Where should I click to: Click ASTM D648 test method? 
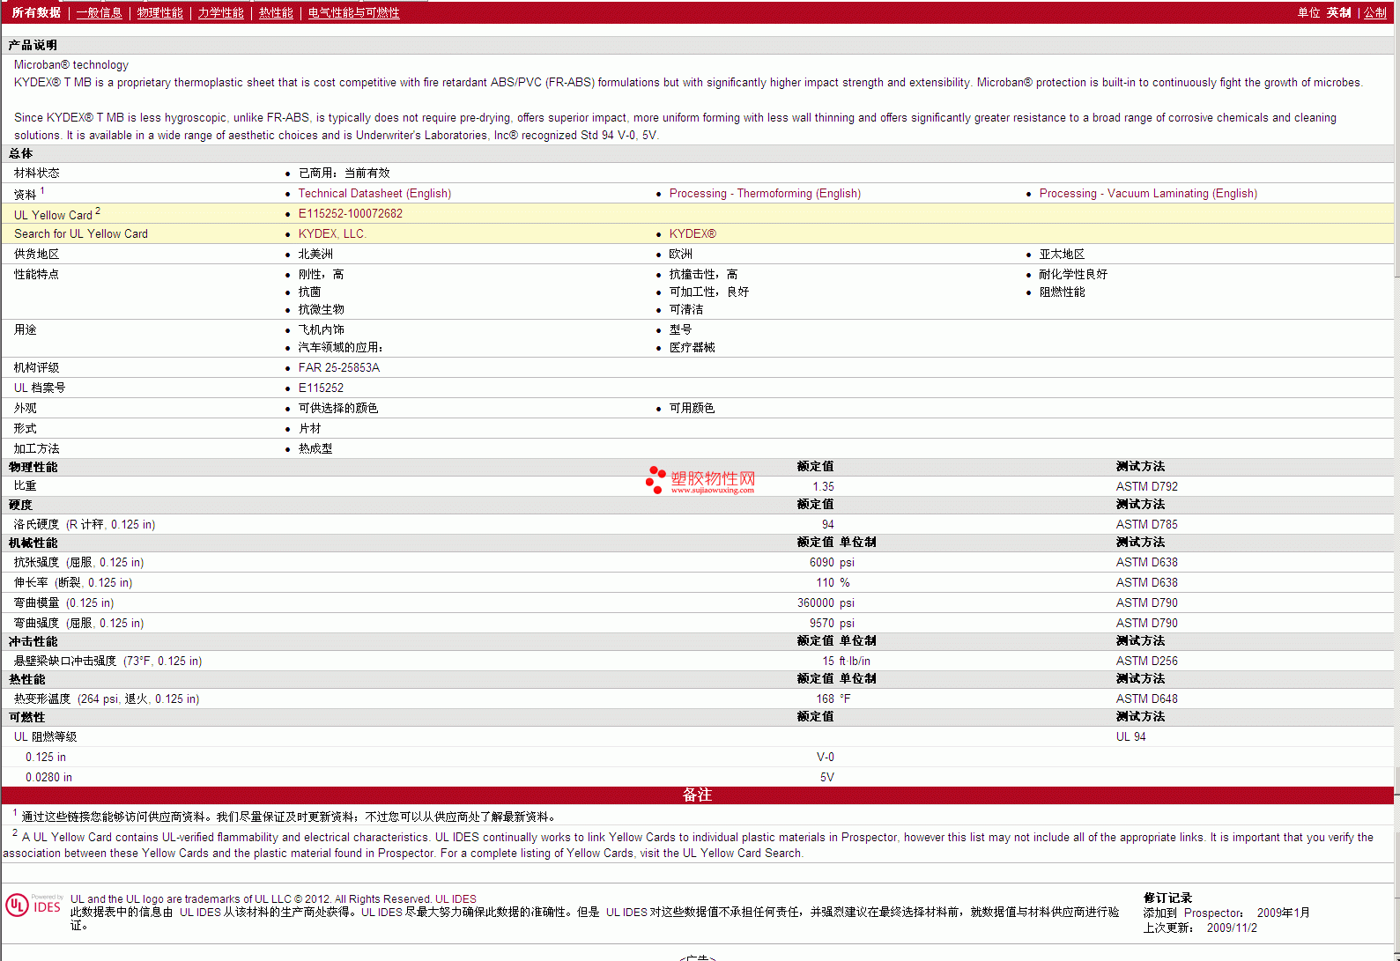point(1146,699)
